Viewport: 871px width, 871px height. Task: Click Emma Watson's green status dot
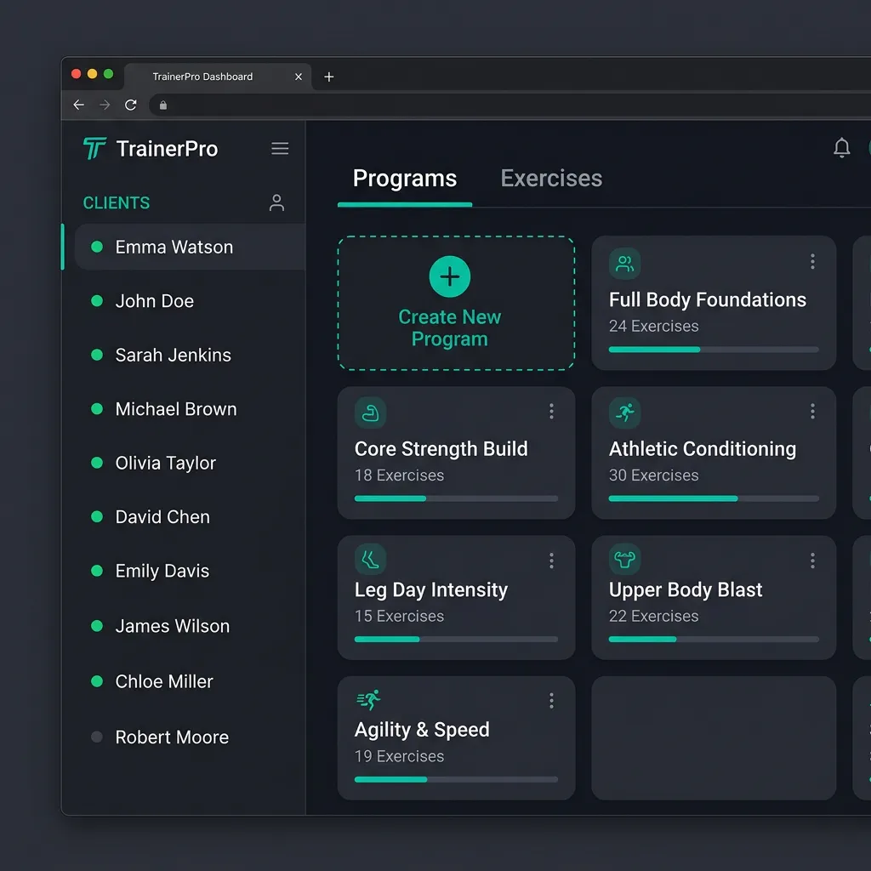(97, 247)
